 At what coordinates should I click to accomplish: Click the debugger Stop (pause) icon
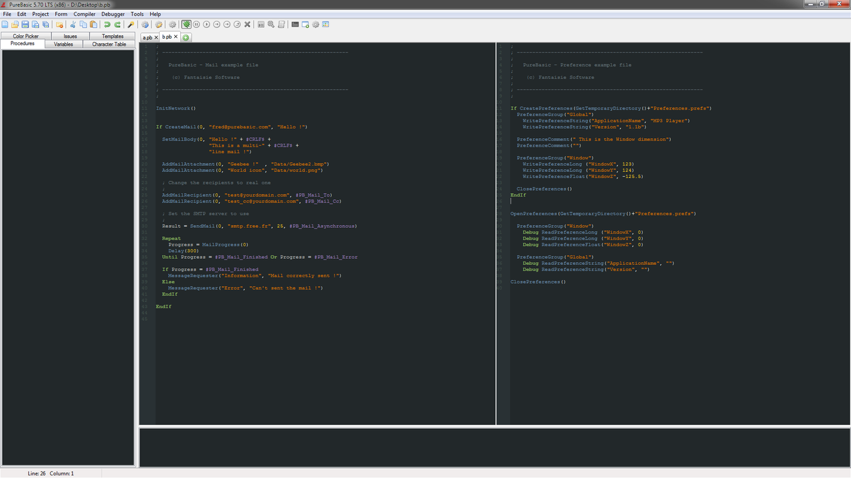[196, 25]
